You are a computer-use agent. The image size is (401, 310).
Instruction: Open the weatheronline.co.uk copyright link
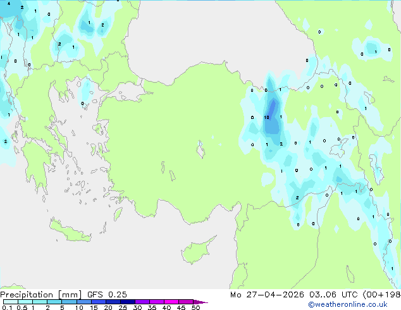[347, 304]
